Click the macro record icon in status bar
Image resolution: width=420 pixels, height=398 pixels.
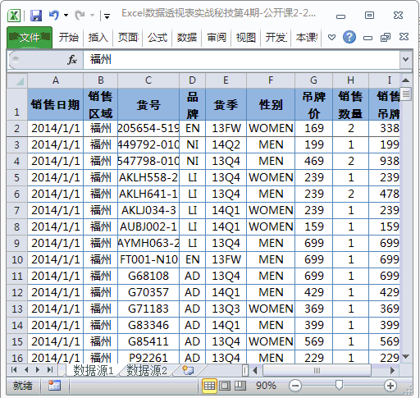coord(54,386)
